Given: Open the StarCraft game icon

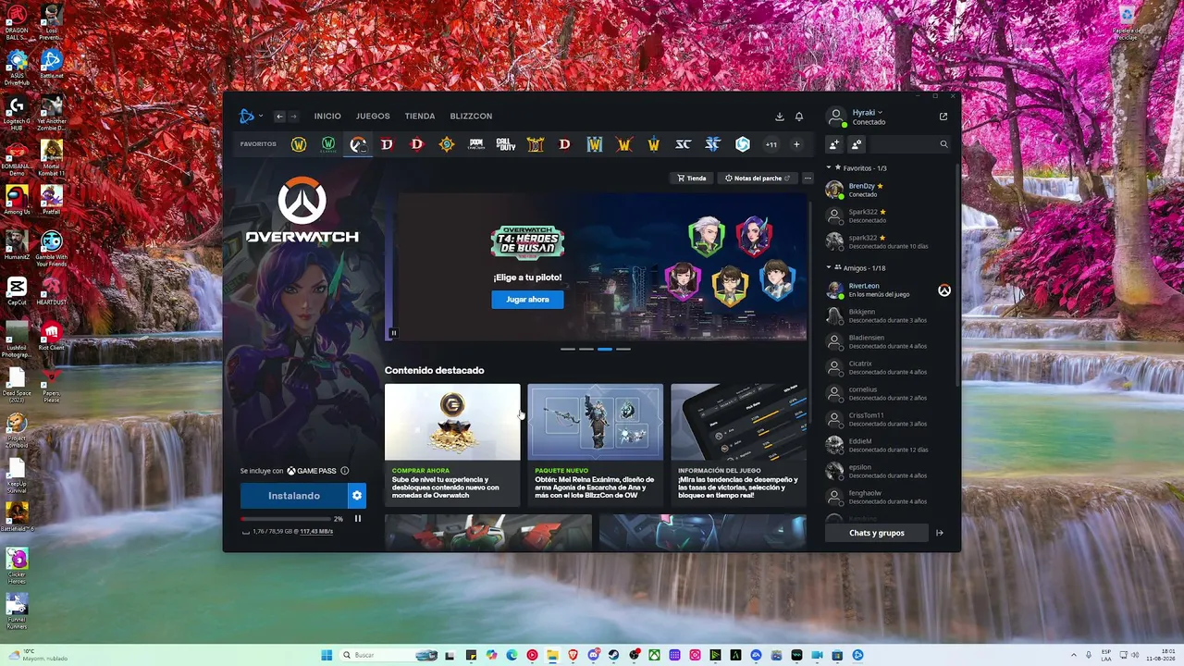Looking at the screenshot, I should tap(683, 144).
